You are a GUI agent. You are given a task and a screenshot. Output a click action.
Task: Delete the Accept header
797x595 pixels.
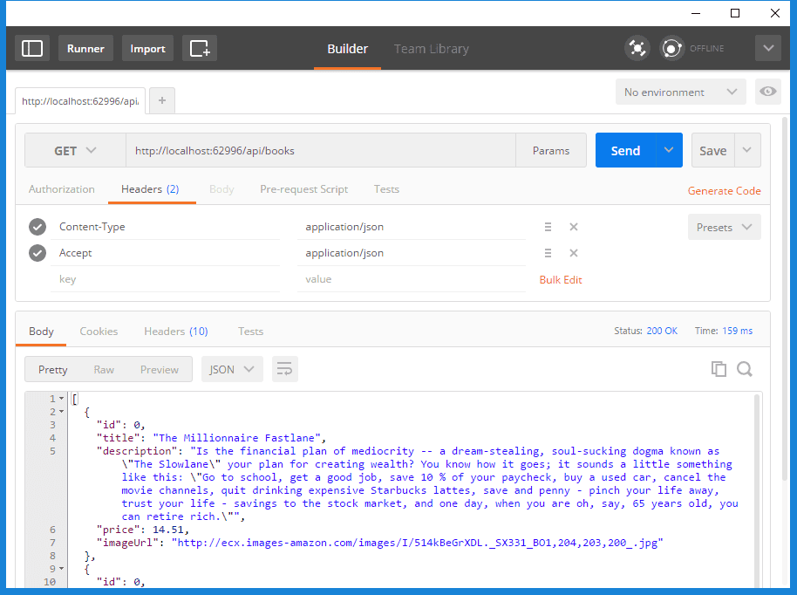[x=574, y=253]
